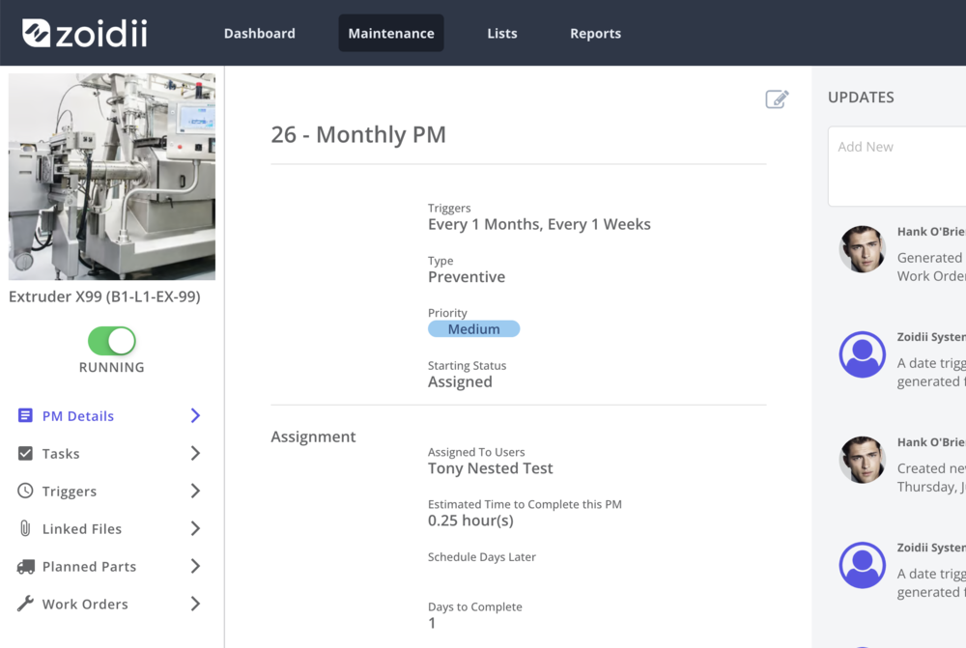Open the Dashboard tab
Screen dimensions: 966x648
259,33
